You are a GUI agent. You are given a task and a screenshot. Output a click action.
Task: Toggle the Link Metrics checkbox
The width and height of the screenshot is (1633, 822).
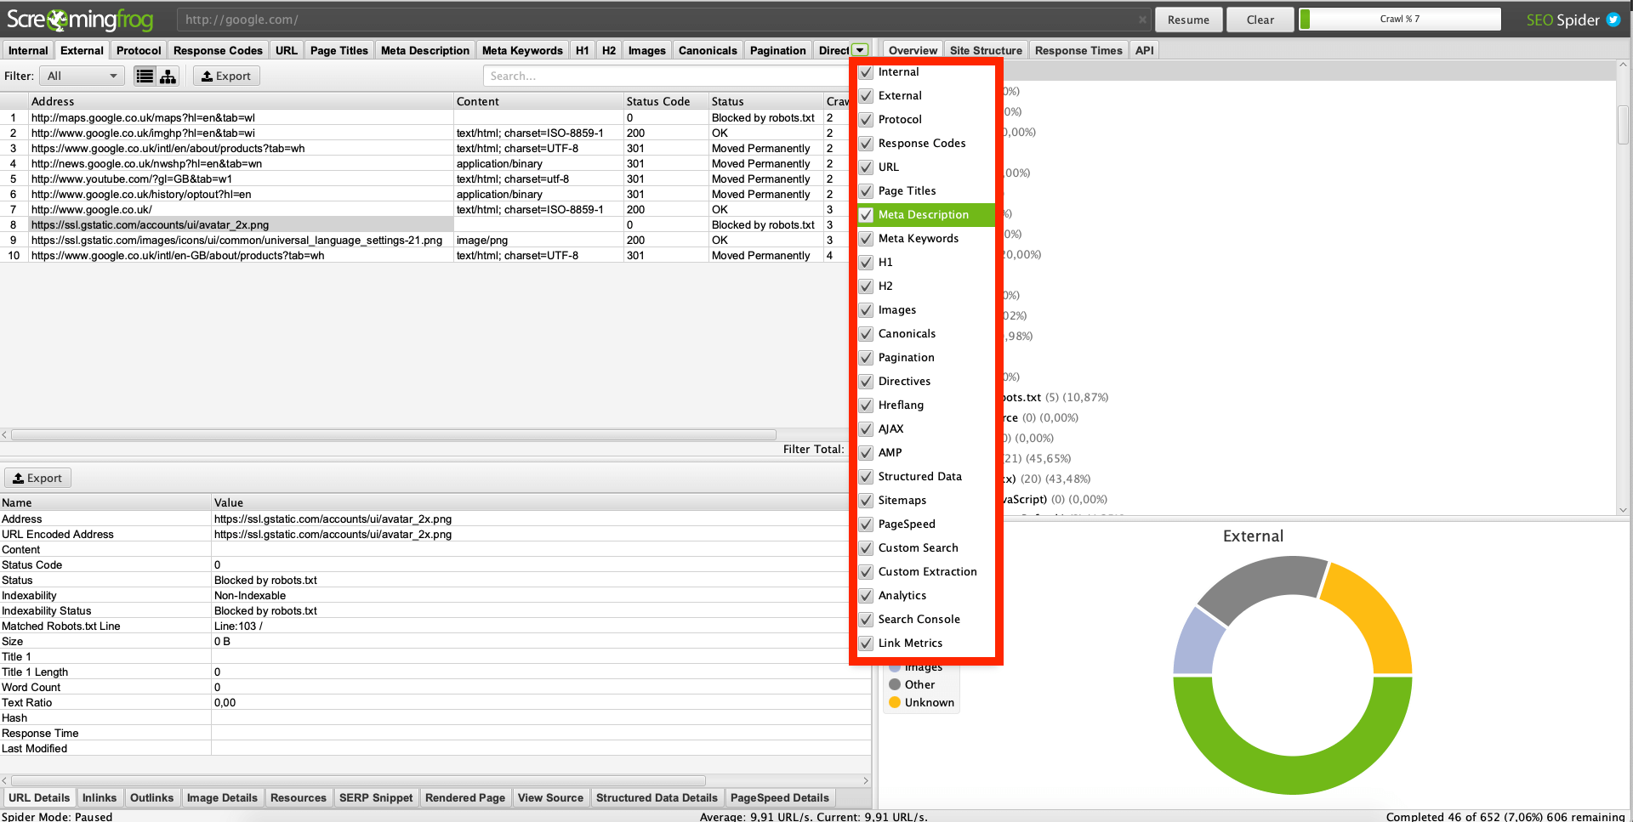coord(866,643)
